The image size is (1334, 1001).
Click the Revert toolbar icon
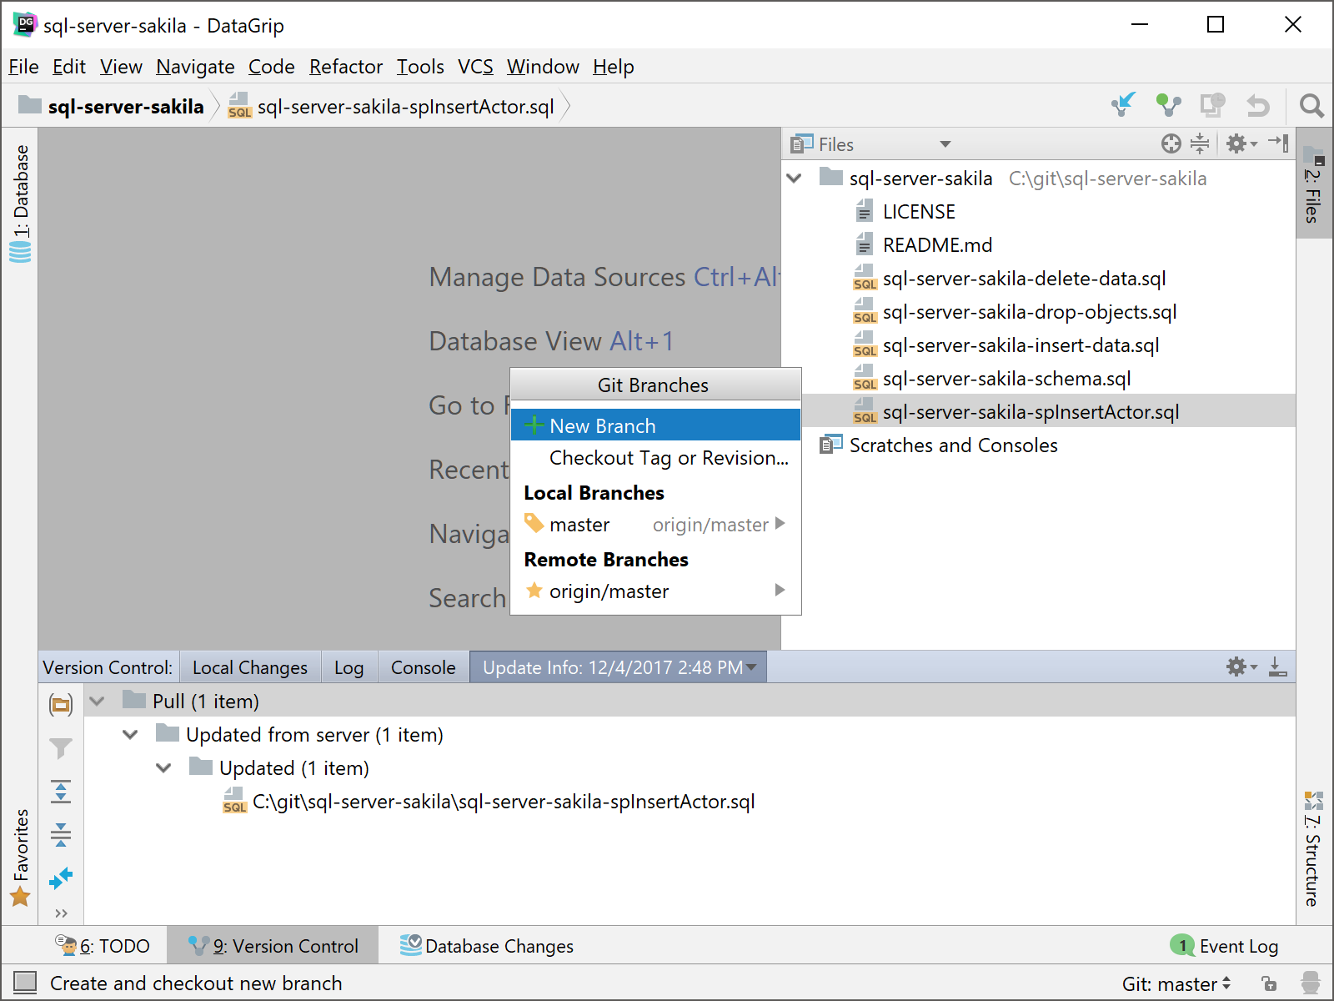tap(1258, 106)
